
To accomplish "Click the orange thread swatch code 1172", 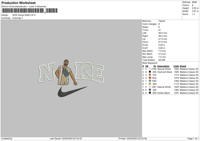I will 150,84.
